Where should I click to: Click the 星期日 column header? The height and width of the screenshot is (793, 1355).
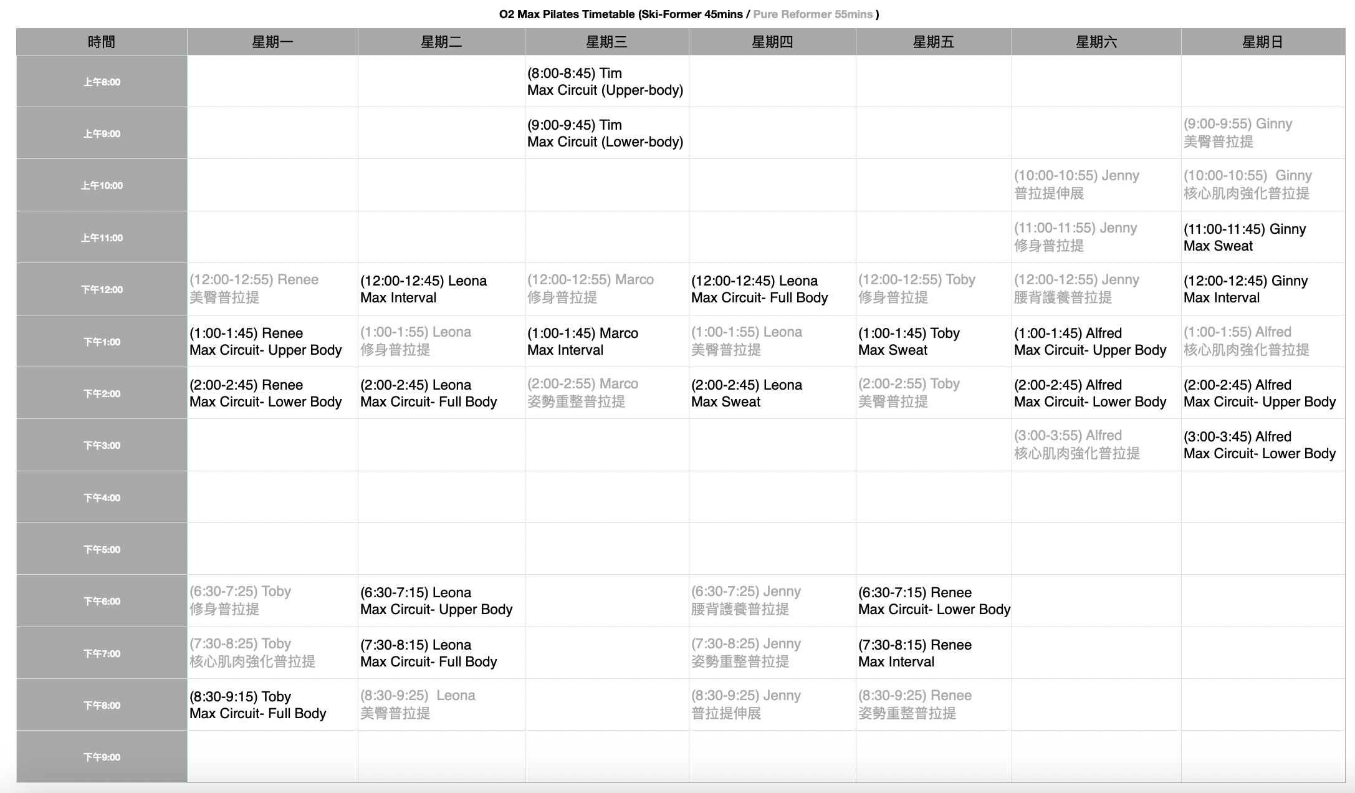coord(1262,42)
